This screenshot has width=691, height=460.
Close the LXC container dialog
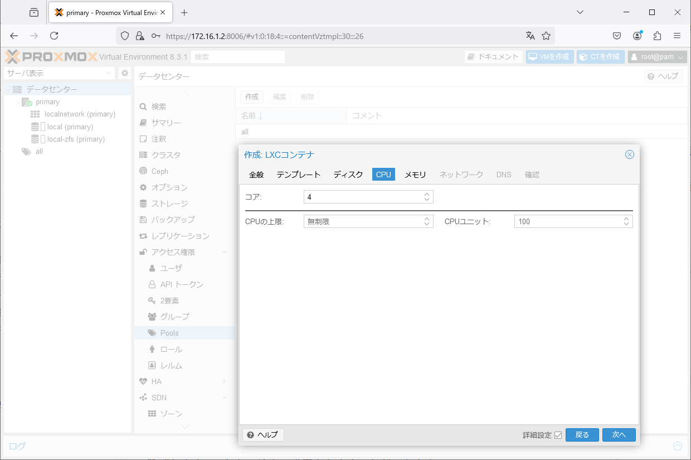(x=630, y=154)
